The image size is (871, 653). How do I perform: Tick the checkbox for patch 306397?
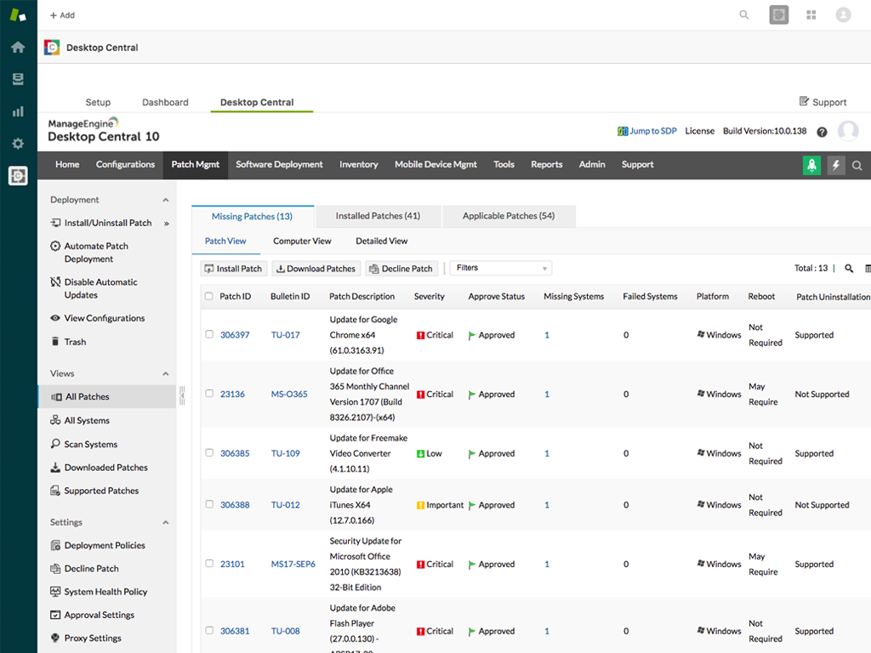pyautogui.click(x=209, y=334)
